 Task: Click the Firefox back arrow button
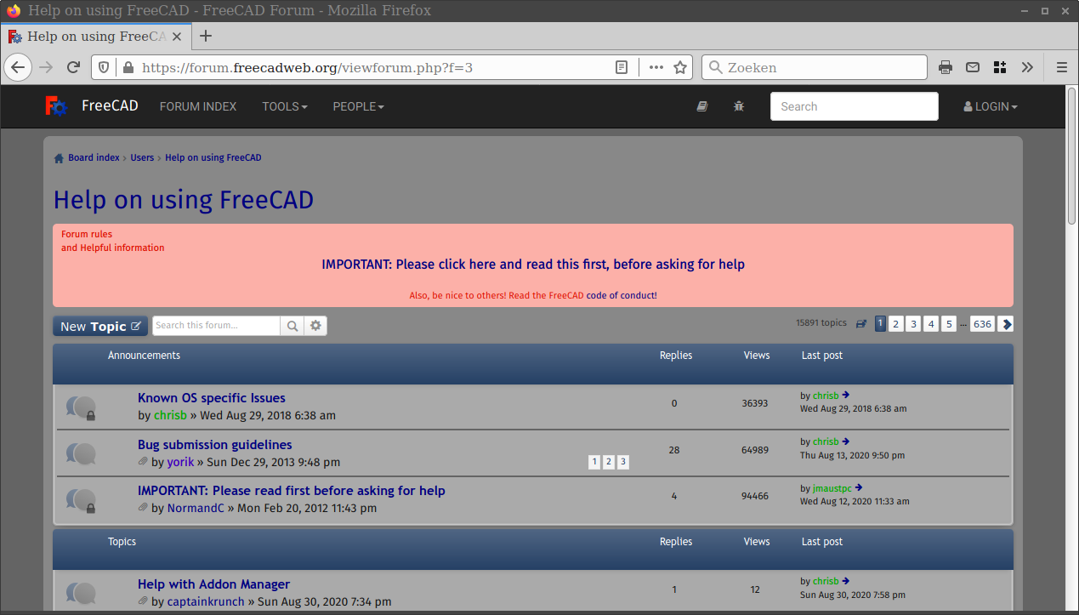coord(18,67)
